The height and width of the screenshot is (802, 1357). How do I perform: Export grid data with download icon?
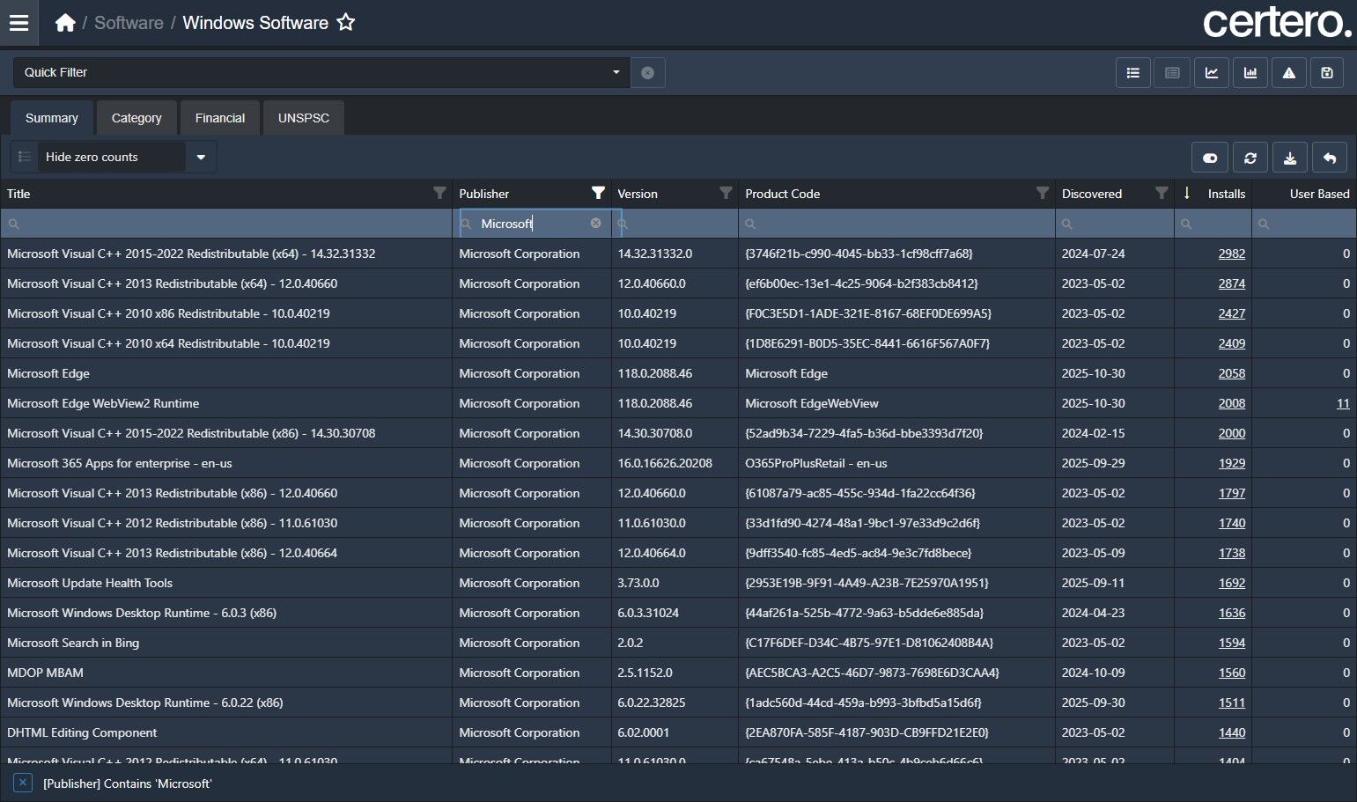click(1290, 158)
